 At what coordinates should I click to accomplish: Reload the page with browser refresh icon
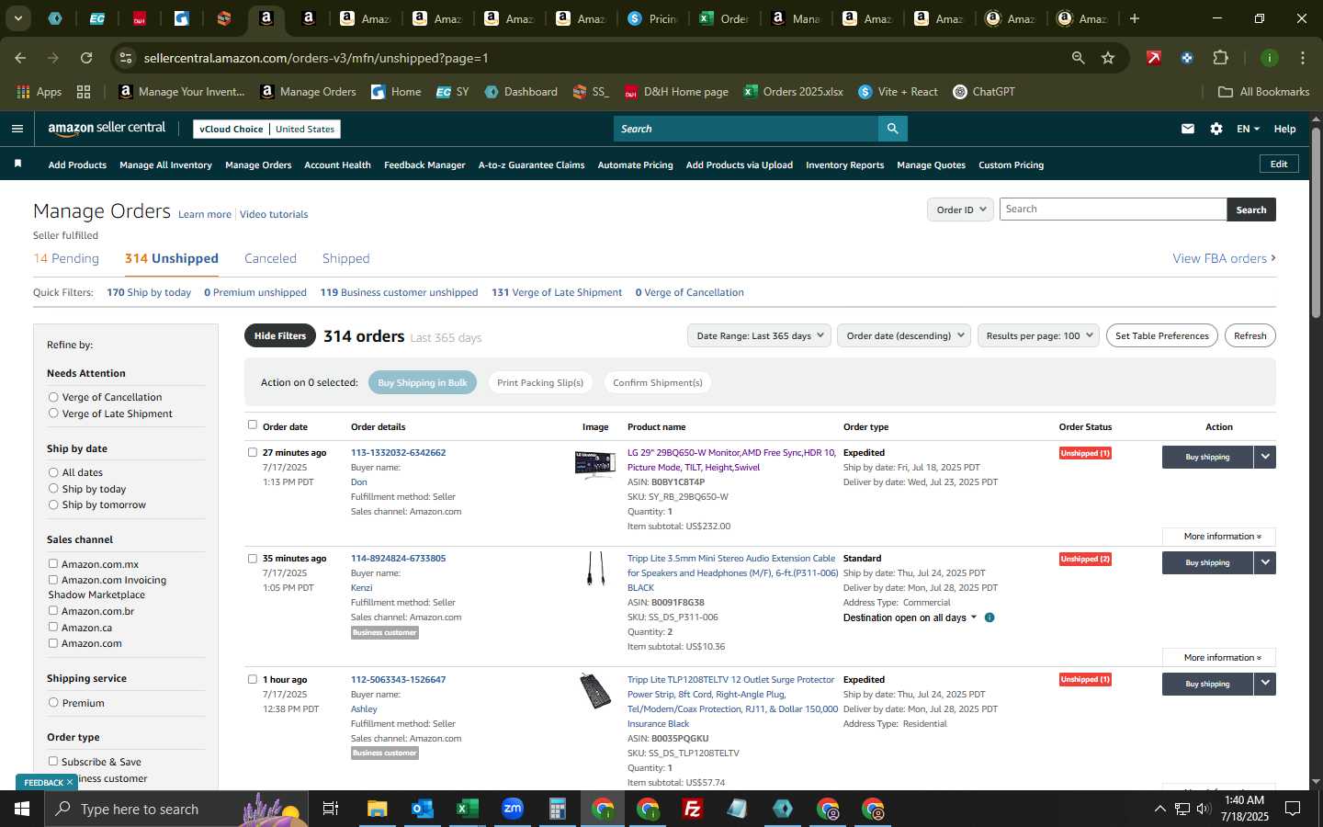(86, 58)
